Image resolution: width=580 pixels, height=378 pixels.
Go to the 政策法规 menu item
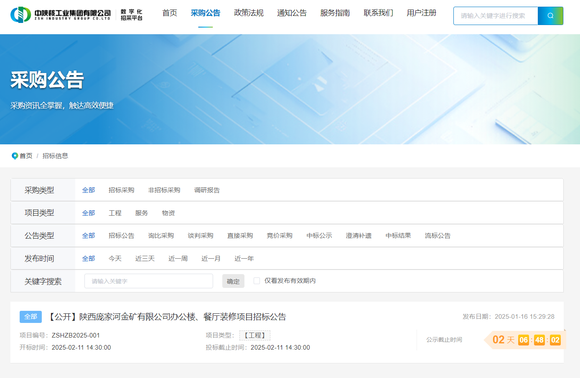(x=249, y=13)
